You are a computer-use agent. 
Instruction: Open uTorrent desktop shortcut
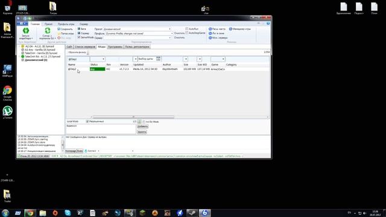click(7, 112)
